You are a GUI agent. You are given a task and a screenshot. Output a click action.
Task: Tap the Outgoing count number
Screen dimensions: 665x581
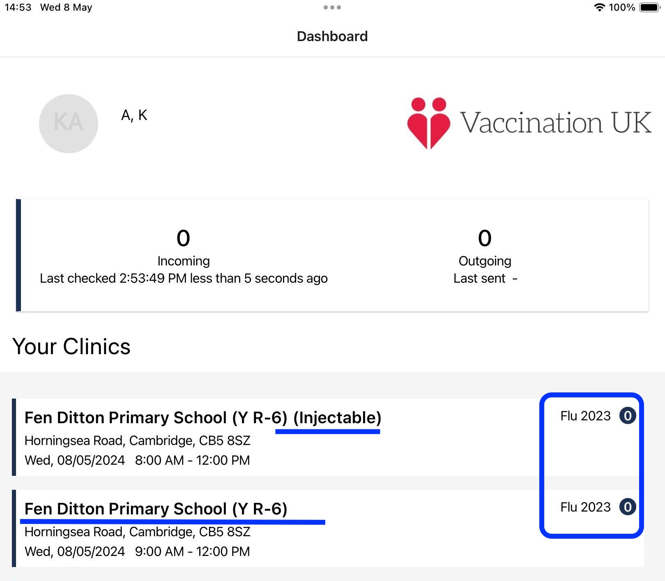point(485,238)
